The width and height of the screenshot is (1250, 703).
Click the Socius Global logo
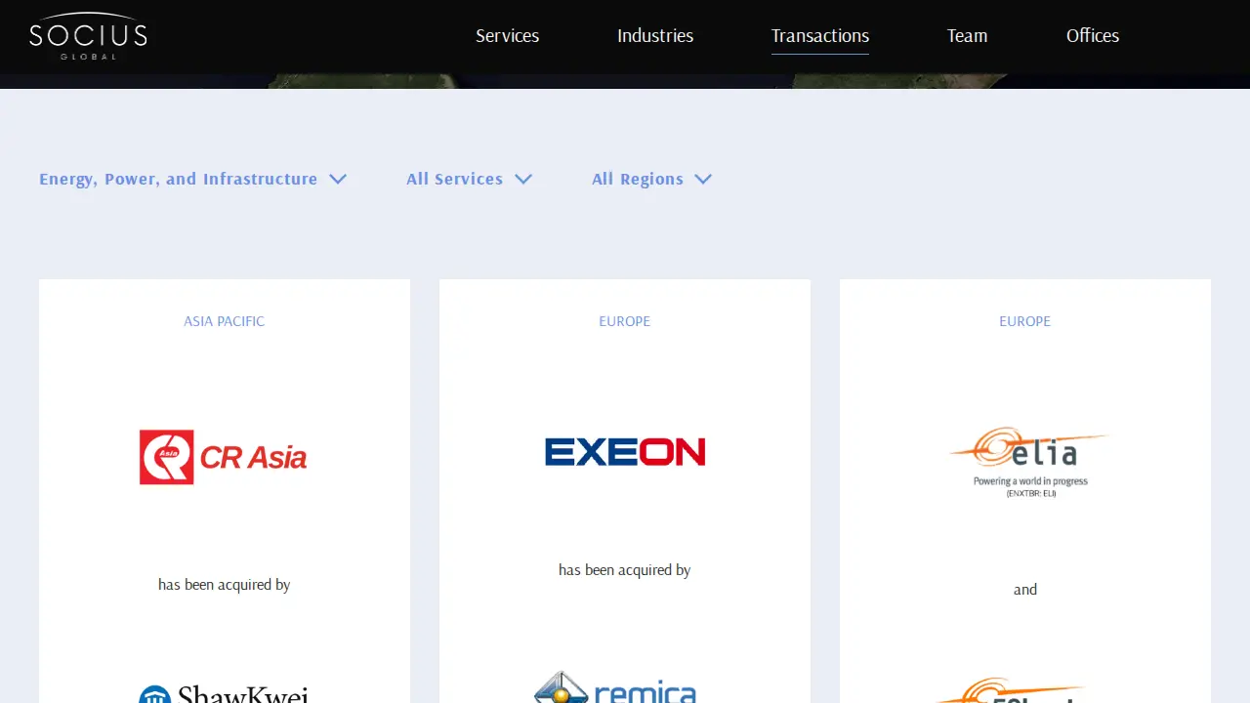88,36
